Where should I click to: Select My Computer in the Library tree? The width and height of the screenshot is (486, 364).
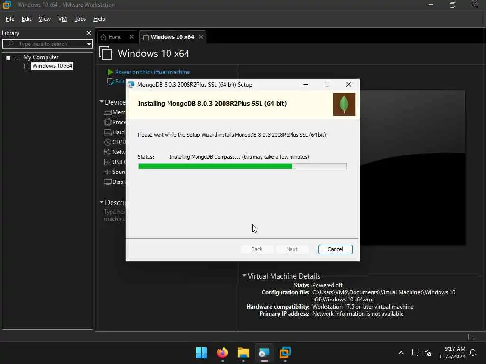[x=41, y=57]
